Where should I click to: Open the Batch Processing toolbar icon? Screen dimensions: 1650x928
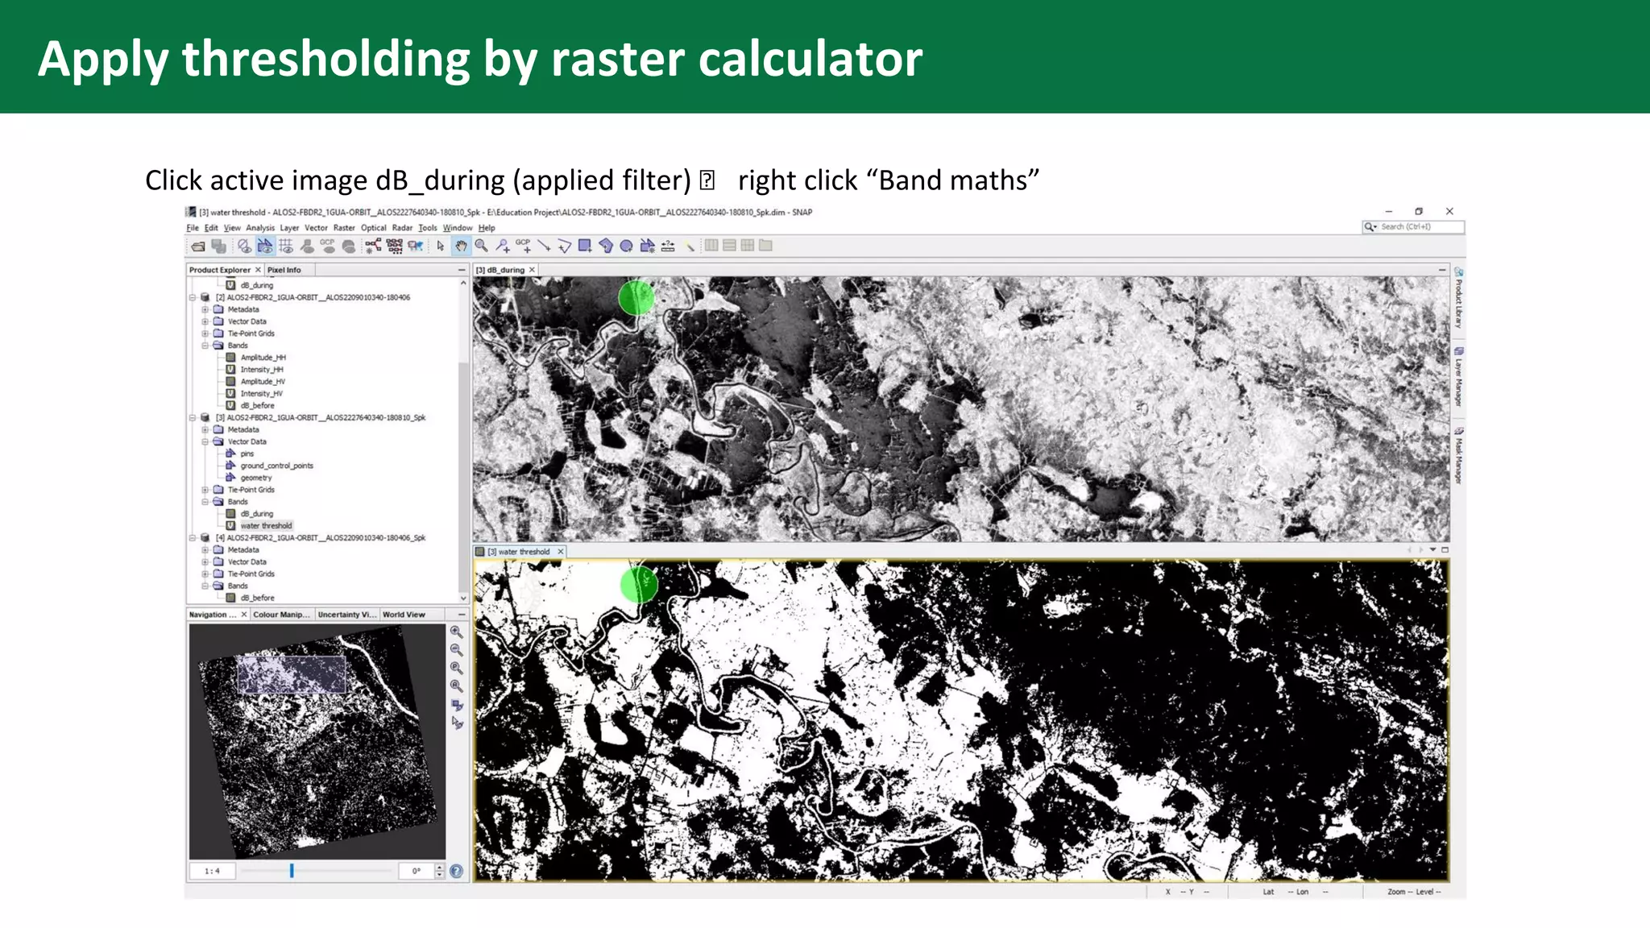point(395,246)
